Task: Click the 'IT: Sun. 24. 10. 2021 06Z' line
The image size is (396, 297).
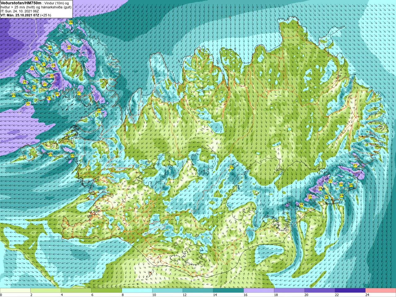Action: (20, 11)
